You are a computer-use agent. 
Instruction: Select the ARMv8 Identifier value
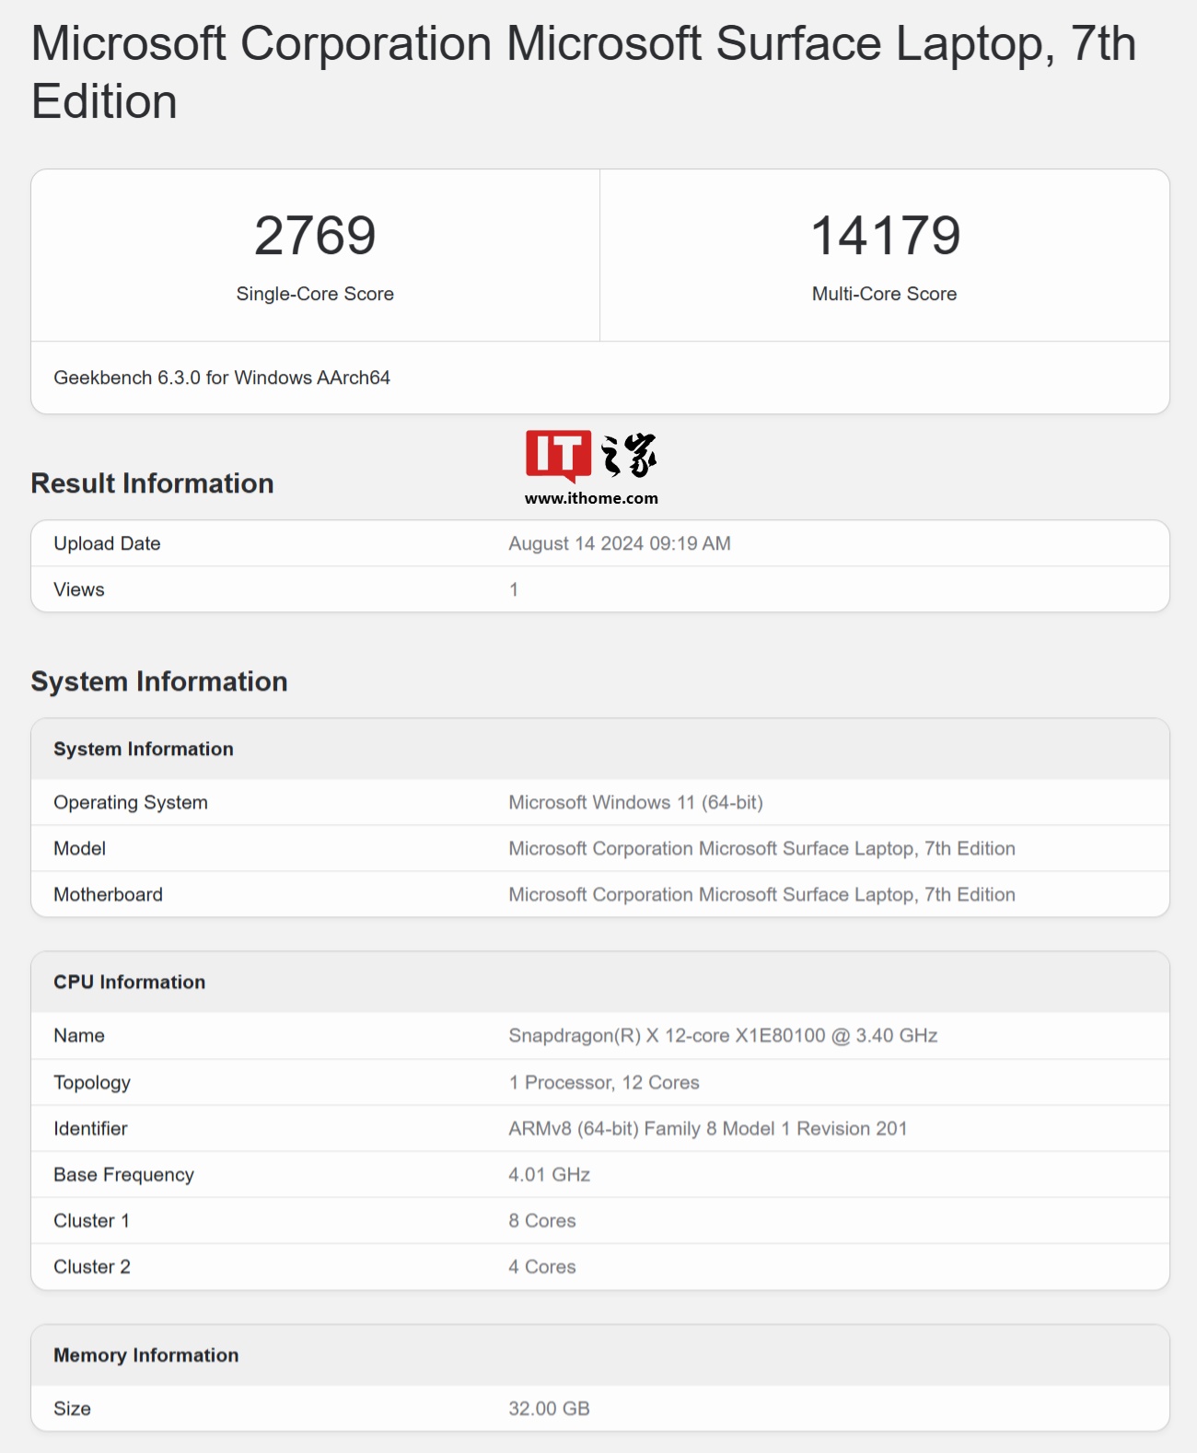707,1128
